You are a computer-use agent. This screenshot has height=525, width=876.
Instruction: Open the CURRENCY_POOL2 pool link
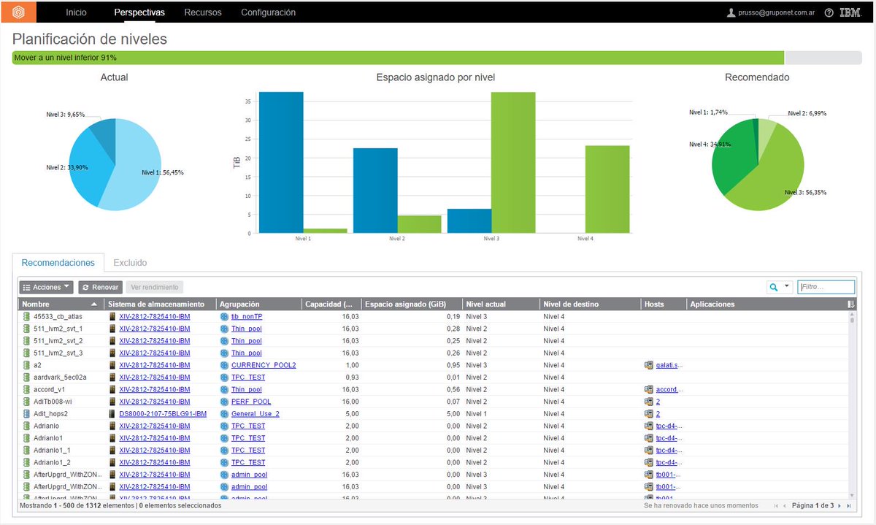(x=264, y=365)
